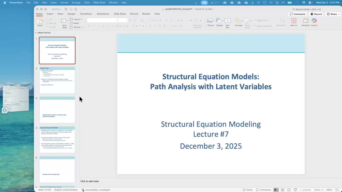Click the Save icon in title bar

tap(76, 9)
